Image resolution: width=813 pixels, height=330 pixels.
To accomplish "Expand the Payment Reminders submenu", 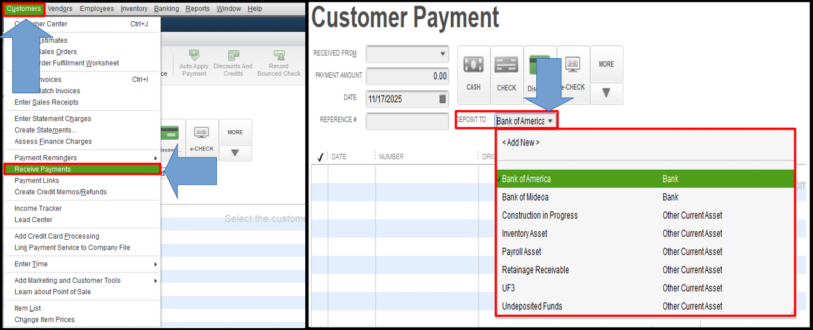I will pos(82,158).
